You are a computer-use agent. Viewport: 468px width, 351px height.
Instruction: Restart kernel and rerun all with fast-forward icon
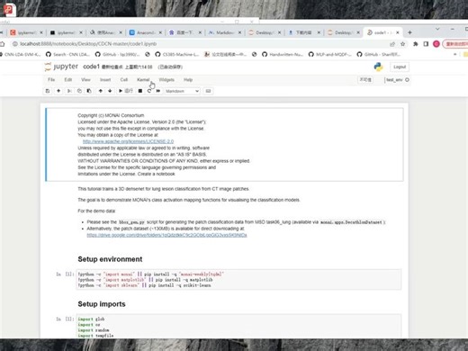[158, 91]
